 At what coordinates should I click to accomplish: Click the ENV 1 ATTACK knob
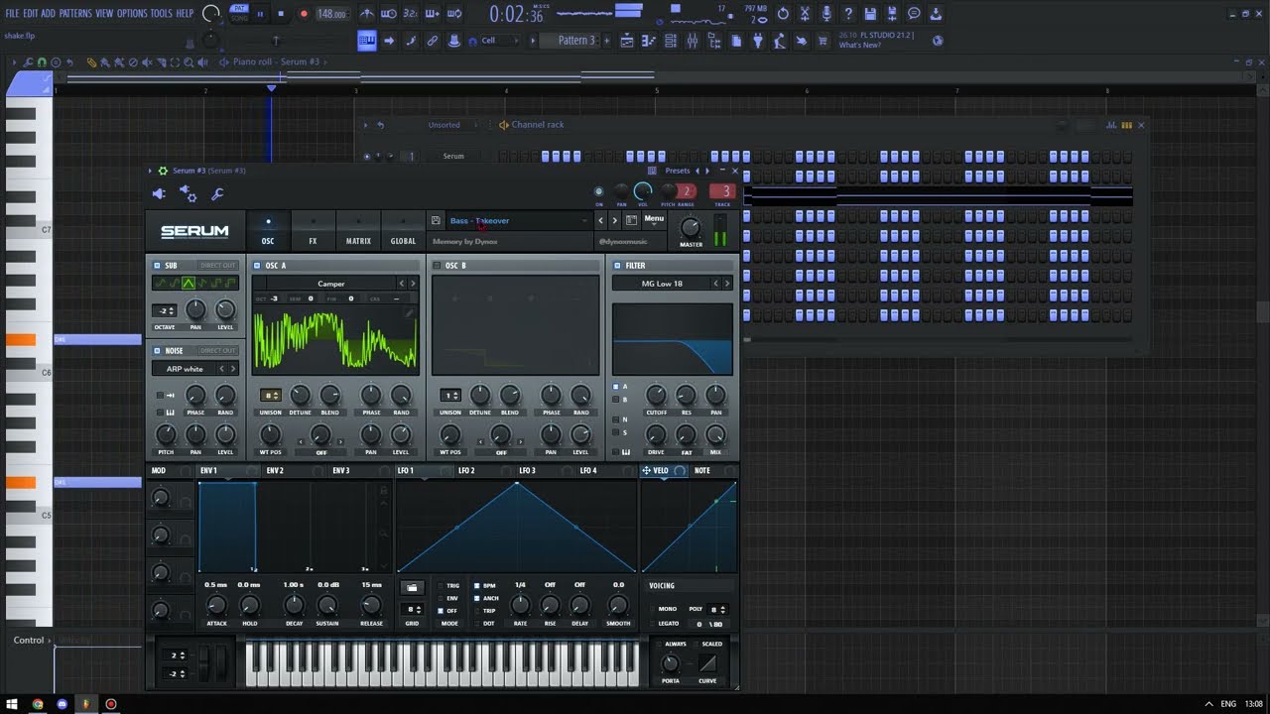click(x=216, y=605)
